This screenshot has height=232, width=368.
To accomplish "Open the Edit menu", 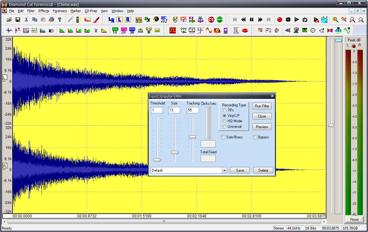I will click(21, 11).
